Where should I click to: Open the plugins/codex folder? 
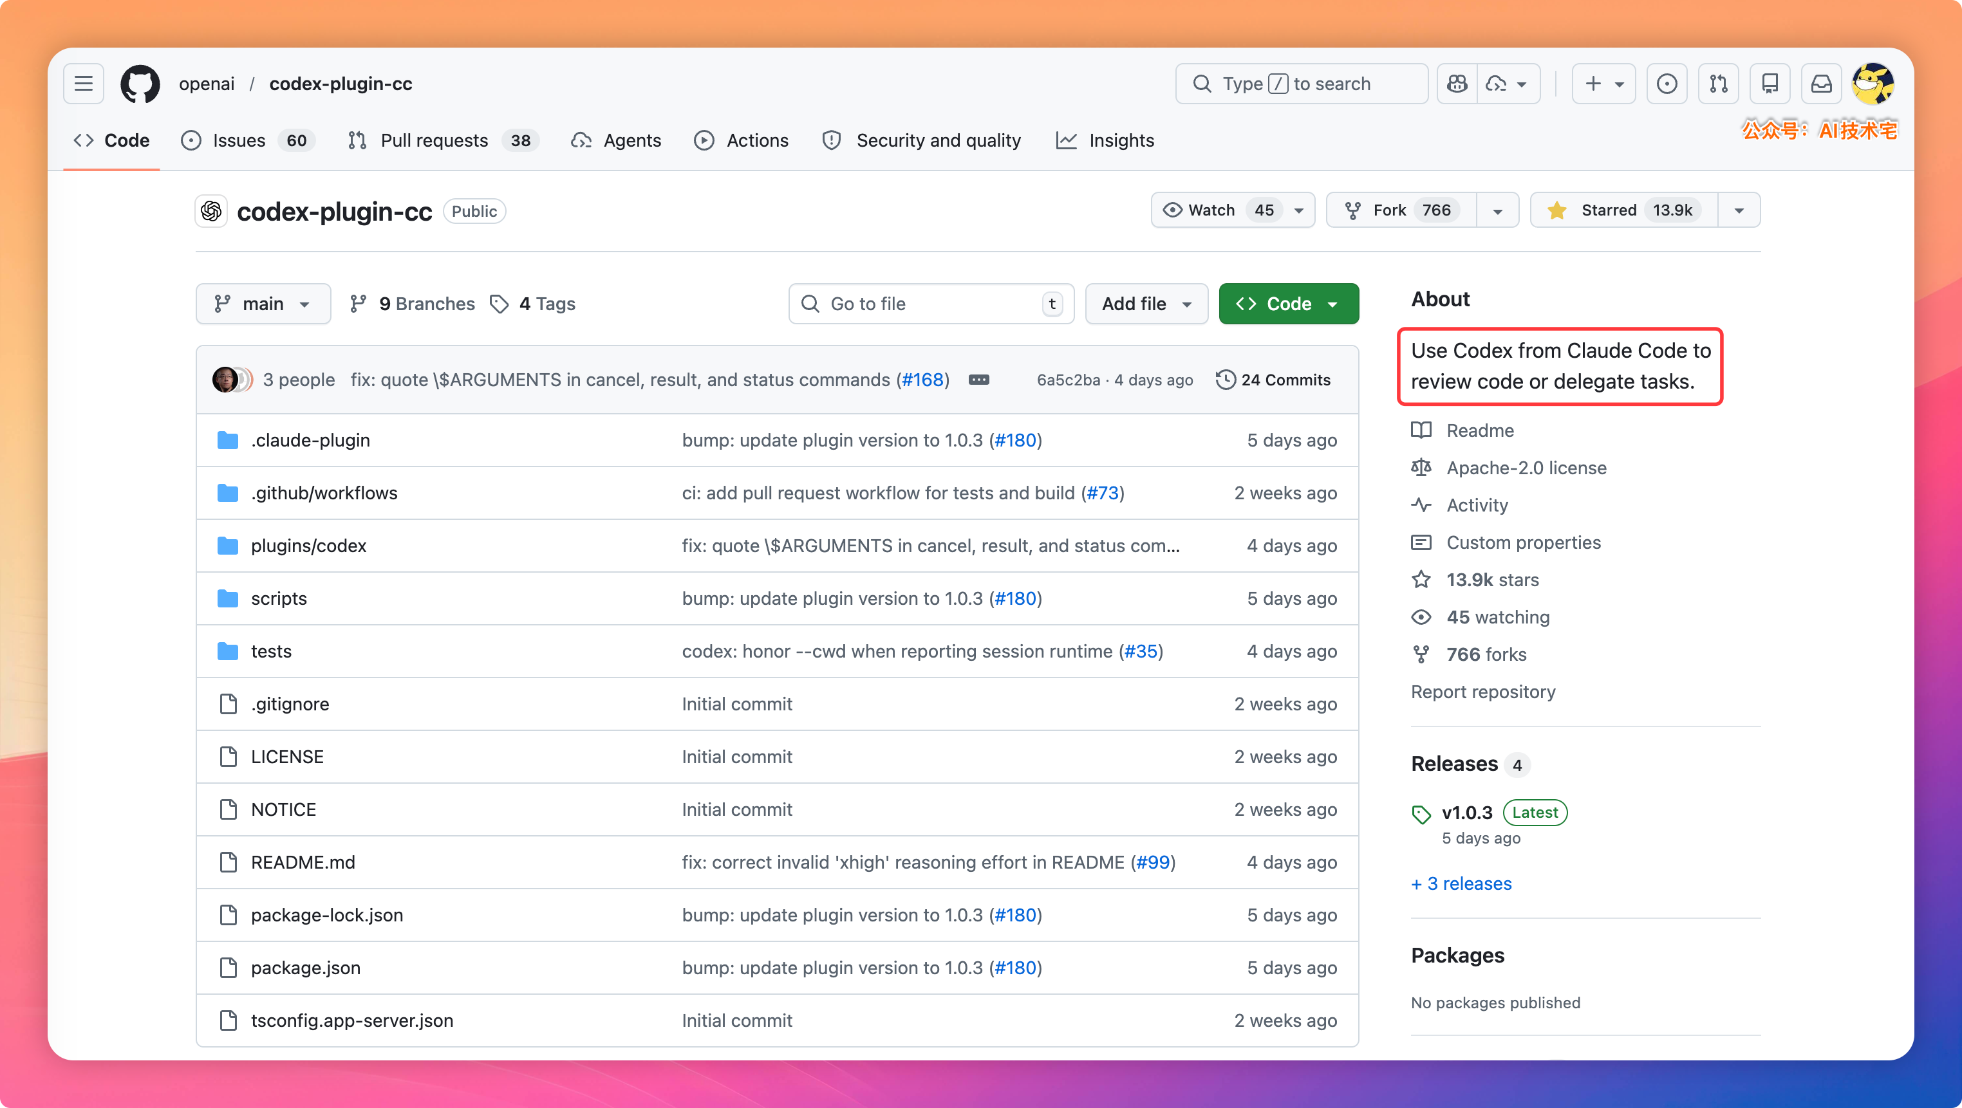308,545
